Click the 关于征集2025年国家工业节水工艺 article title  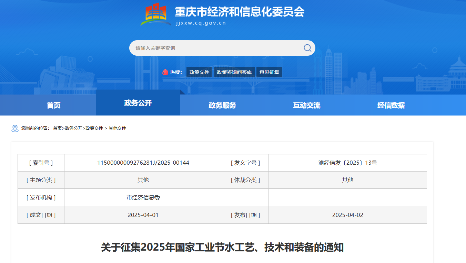pos(222,247)
